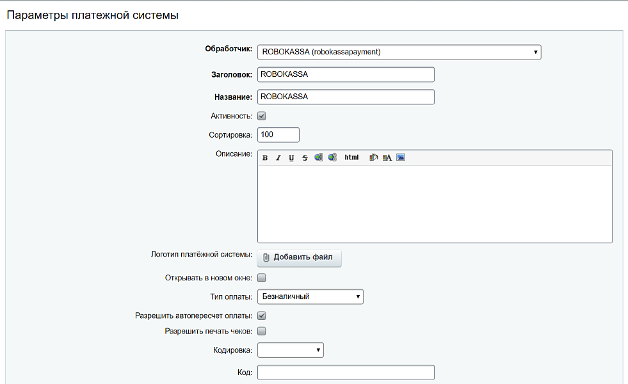Viewport: 628px width, 384px height.
Task: Click the insert image icon
Action: click(401, 157)
